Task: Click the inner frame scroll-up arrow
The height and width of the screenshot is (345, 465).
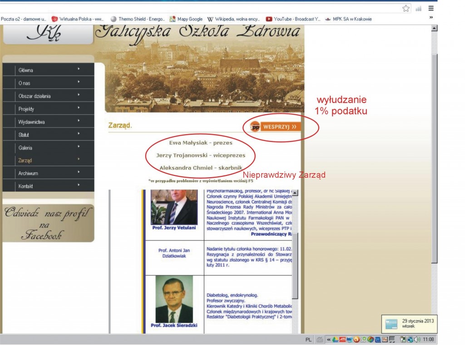Action: 294,193
